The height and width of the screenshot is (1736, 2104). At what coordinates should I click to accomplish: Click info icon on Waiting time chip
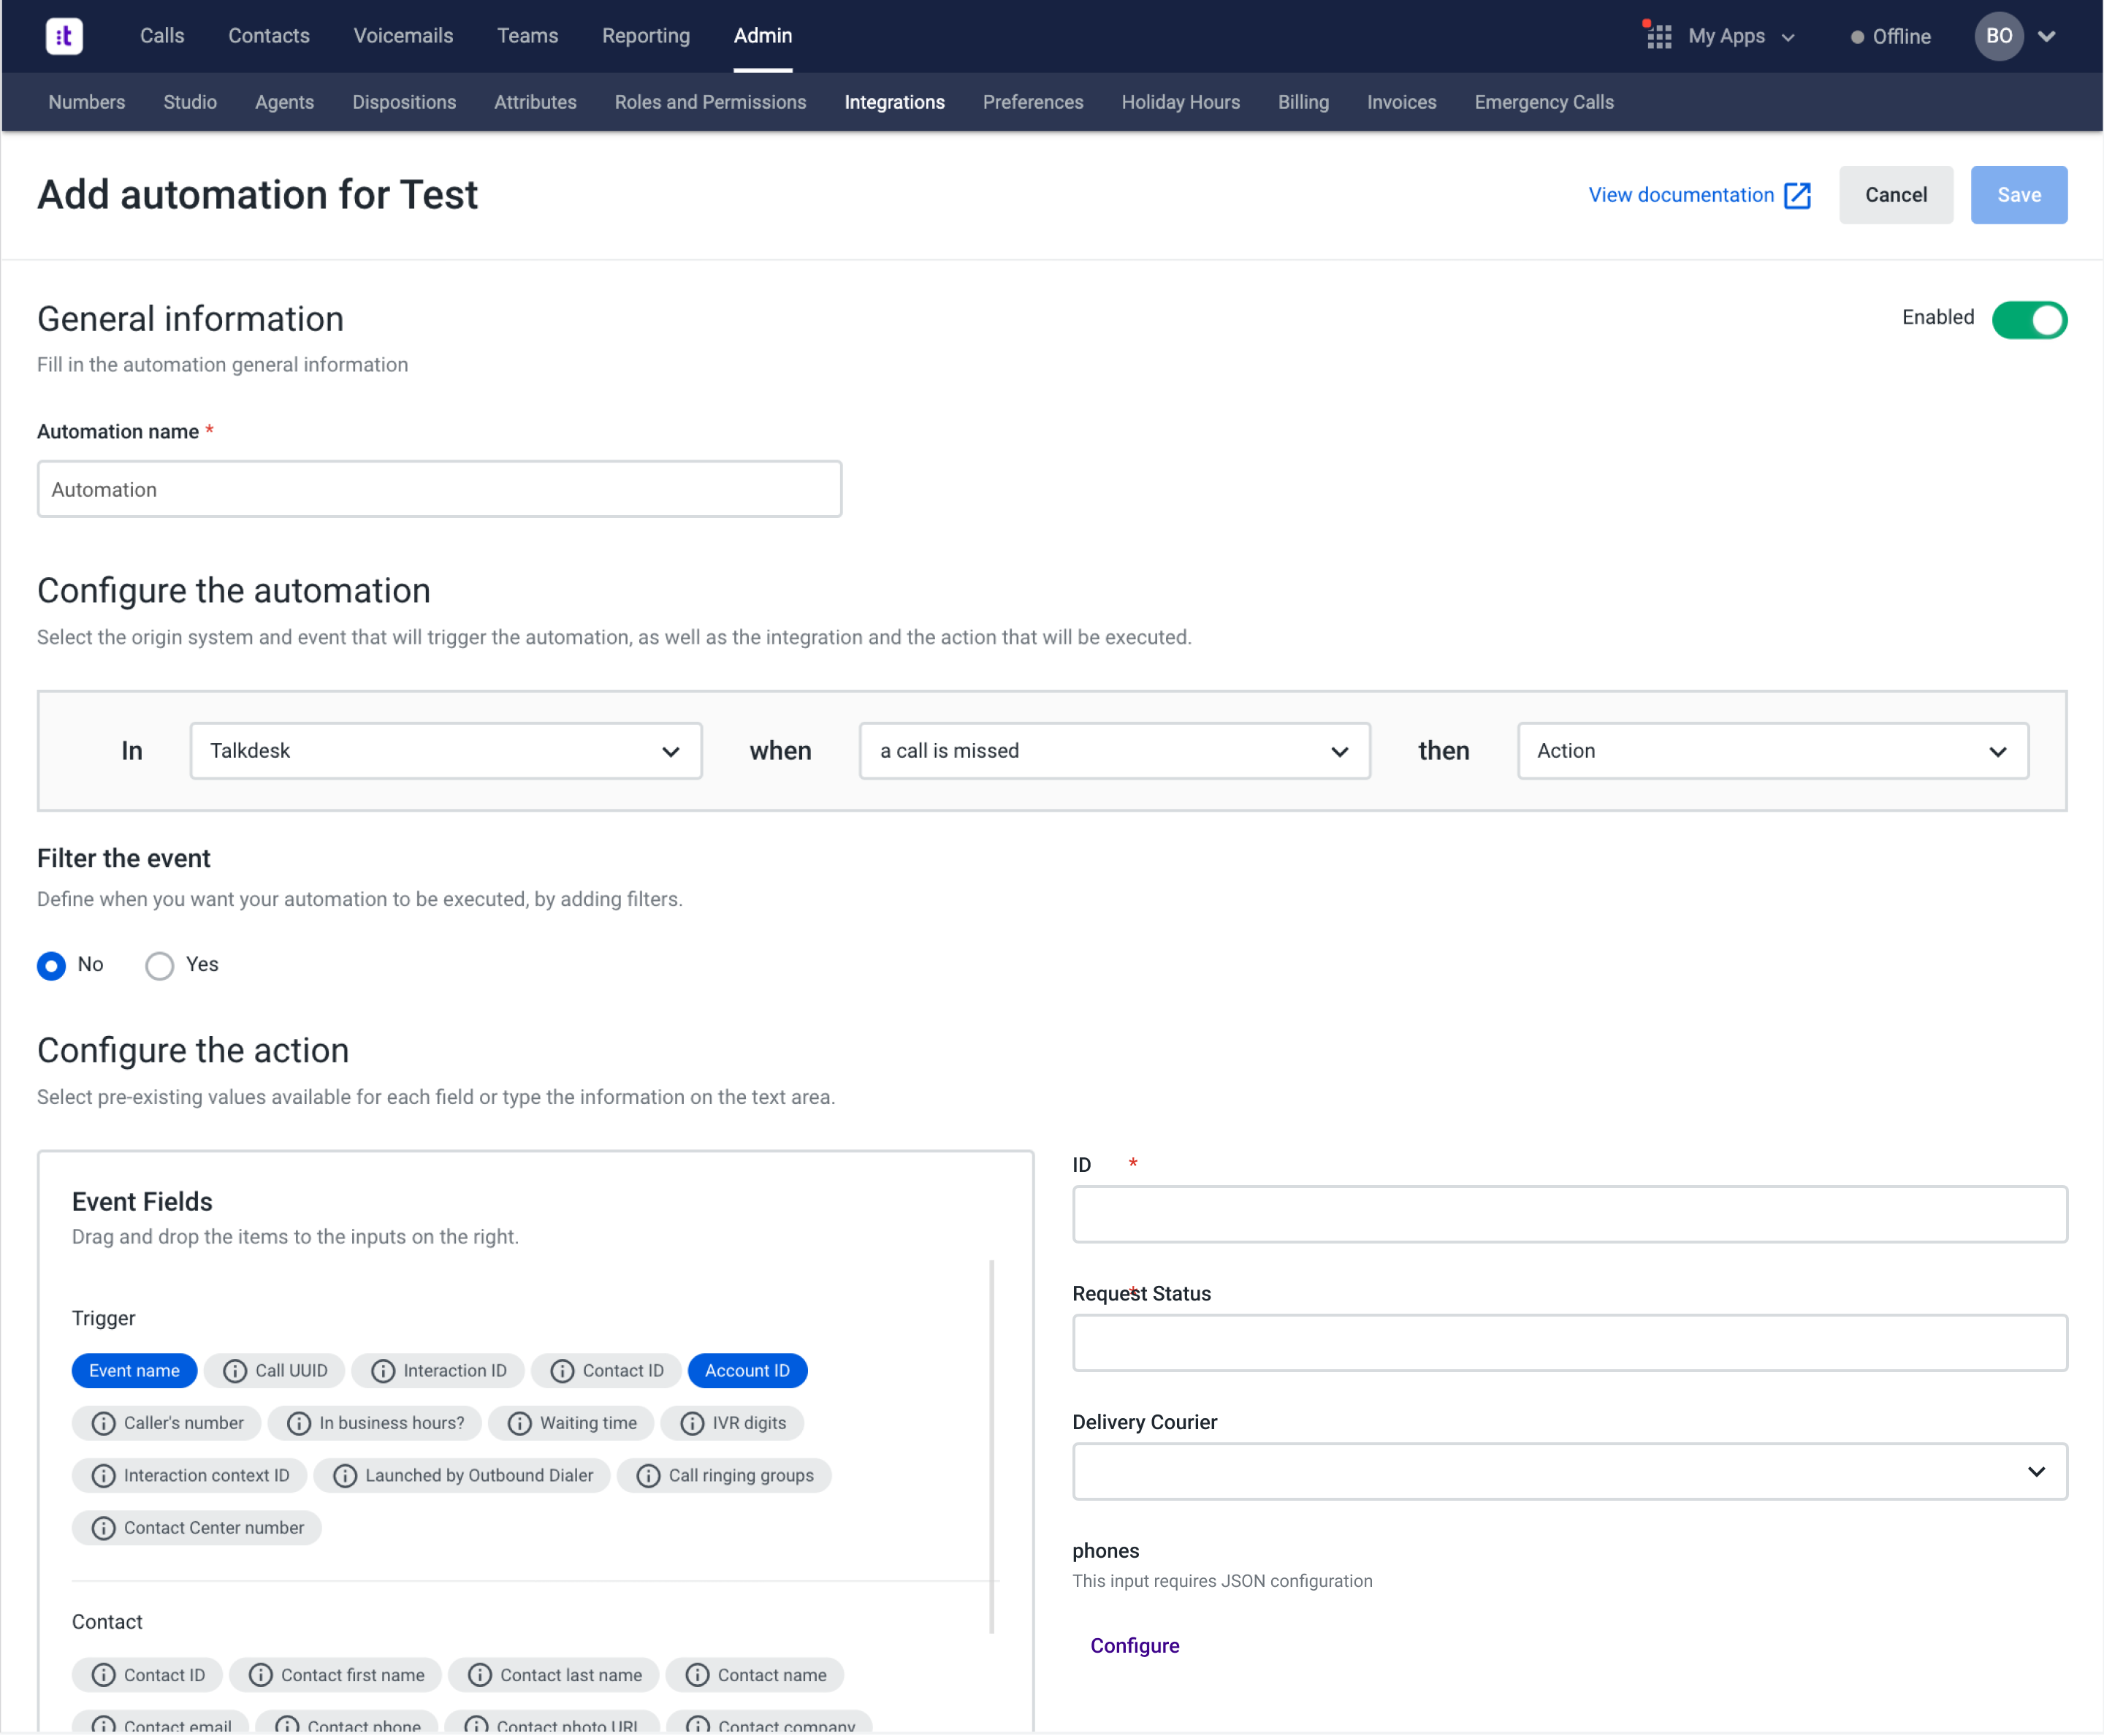[520, 1423]
